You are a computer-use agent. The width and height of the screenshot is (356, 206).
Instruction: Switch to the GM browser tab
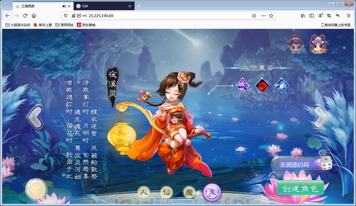point(104,6)
